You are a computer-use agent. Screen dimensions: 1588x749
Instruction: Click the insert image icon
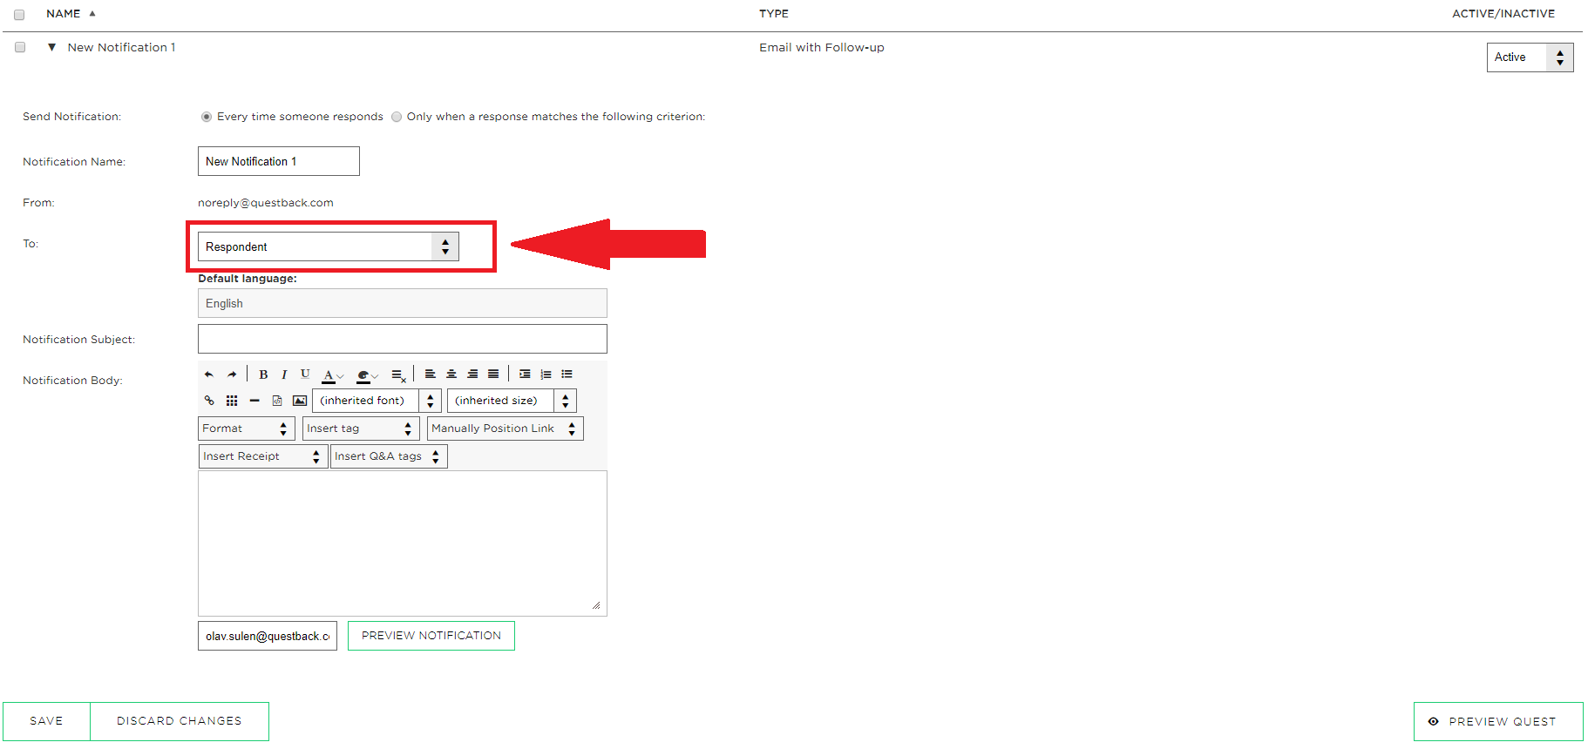[300, 401]
